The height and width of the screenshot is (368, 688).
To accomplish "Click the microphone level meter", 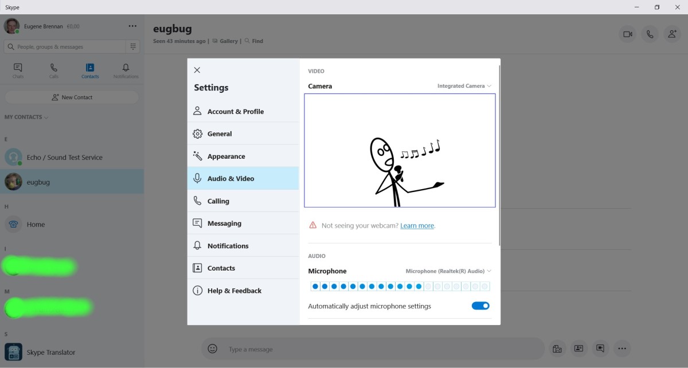I will coord(400,285).
